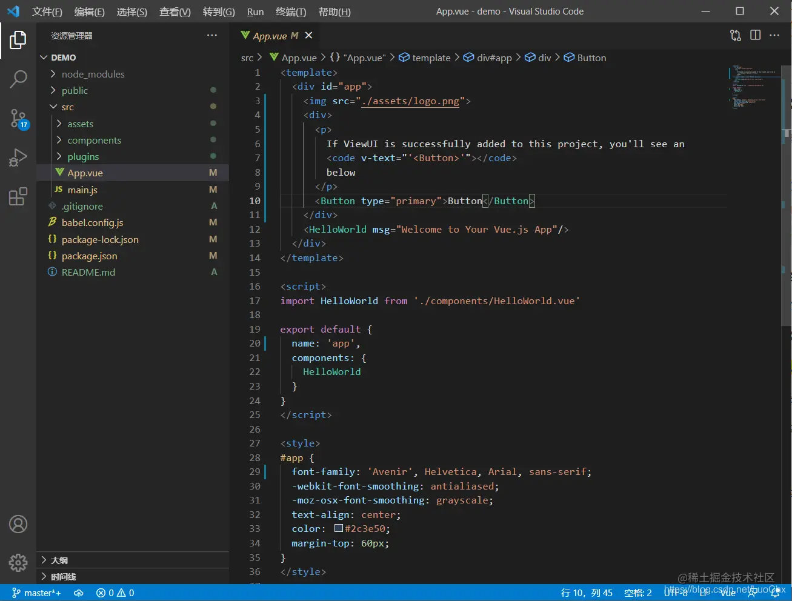792x601 pixels.
Task: Click the code minimap preview
Action: click(754, 87)
